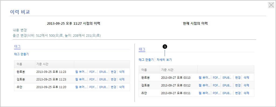Image resolution: width=276 pixels, height=107 pixels.
Task: Select the 태그 tab in left panel
Action: coord(17,47)
